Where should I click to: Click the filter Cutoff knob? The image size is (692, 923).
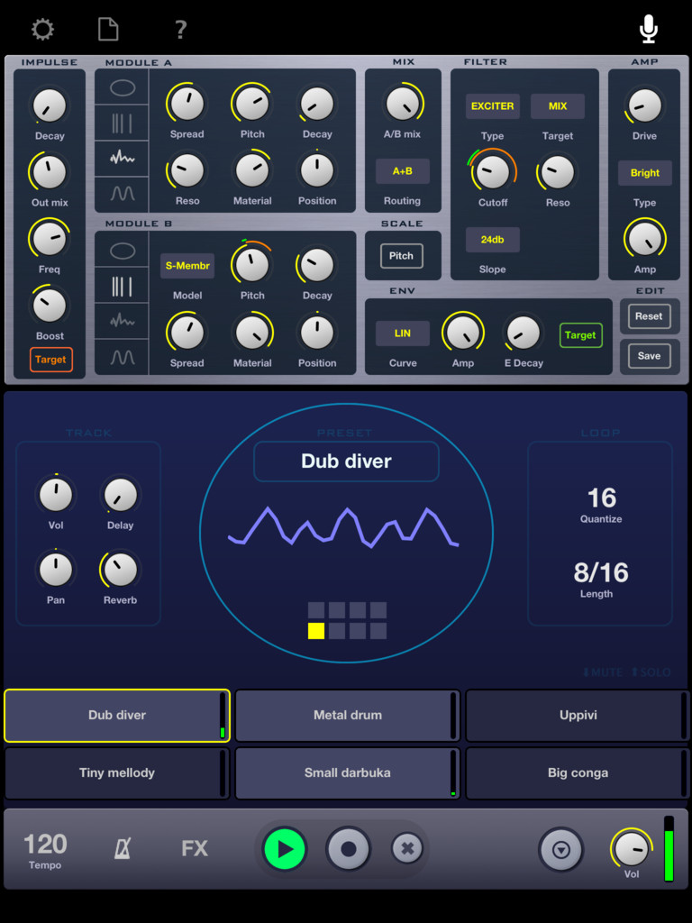point(493,171)
